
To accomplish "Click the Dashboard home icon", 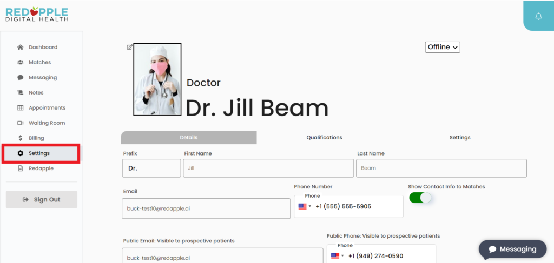I will click(21, 47).
